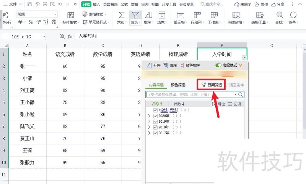This screenshot has height=184, width=306.
Task: Select the 颜色筛选 tab
Action: (178, 85)
